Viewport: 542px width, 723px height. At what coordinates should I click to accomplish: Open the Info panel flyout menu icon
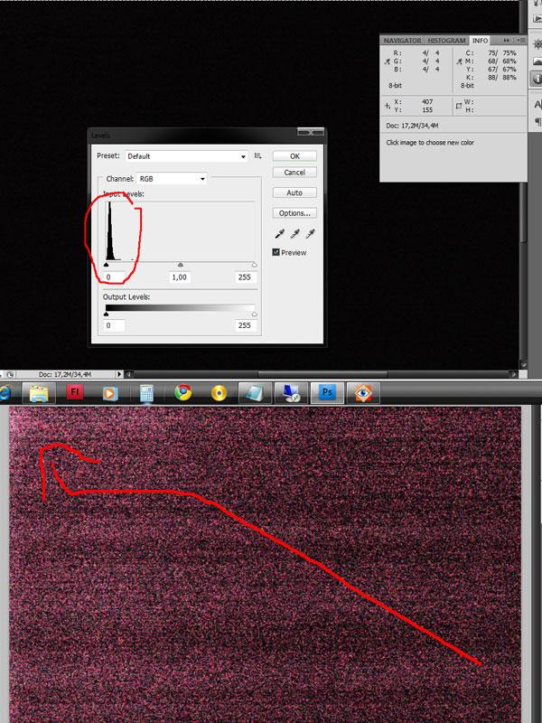[521, 40]
